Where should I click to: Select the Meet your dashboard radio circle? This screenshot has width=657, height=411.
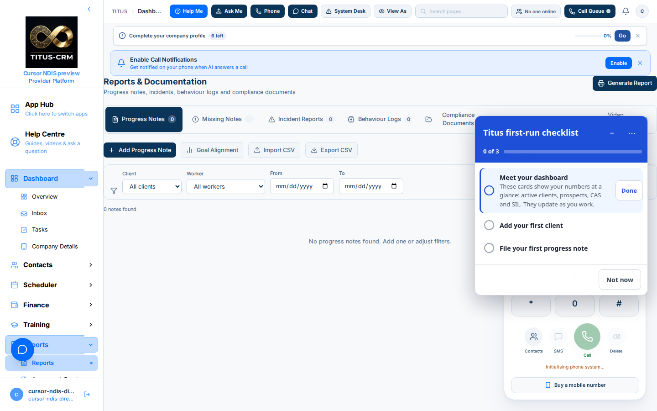489,190
